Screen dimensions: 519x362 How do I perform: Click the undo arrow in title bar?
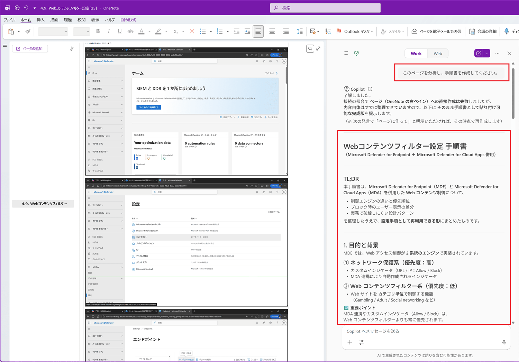[x=26, y=8]
